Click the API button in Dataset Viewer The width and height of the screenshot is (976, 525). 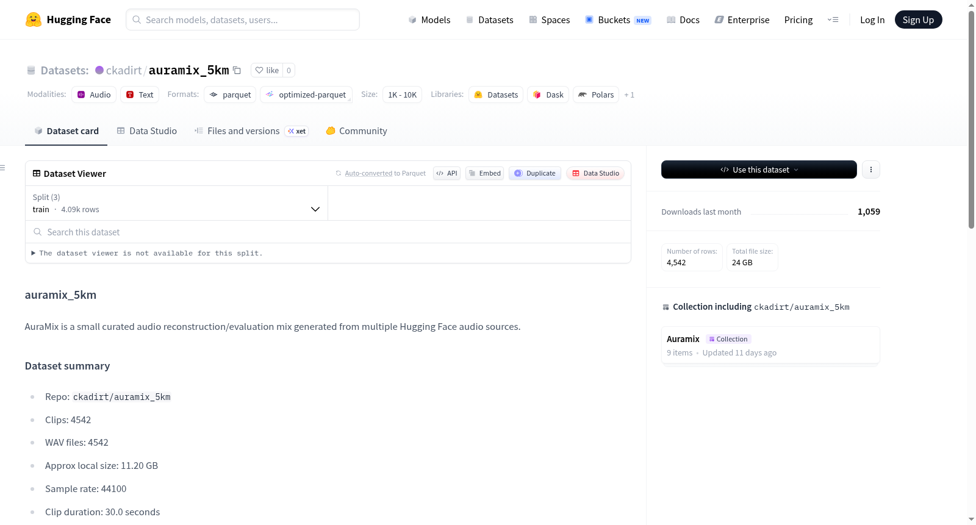pos(447,173)
